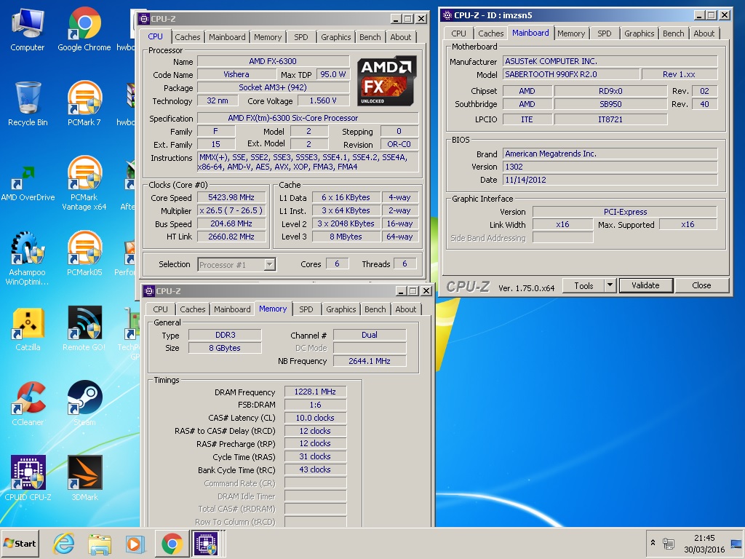Switch to Caches tab in the top CPU window

point(187,37)
